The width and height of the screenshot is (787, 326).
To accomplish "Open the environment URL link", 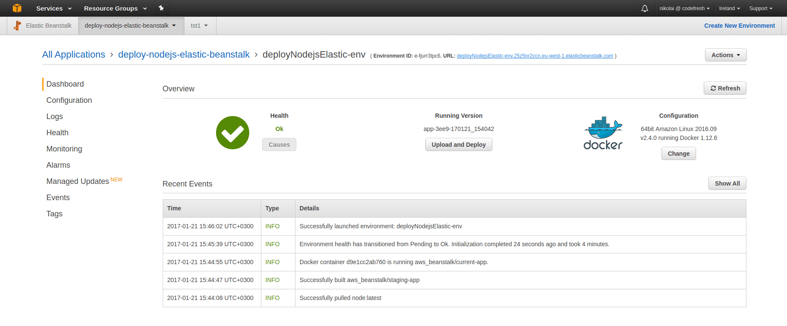I will click(x=535, y=56).
